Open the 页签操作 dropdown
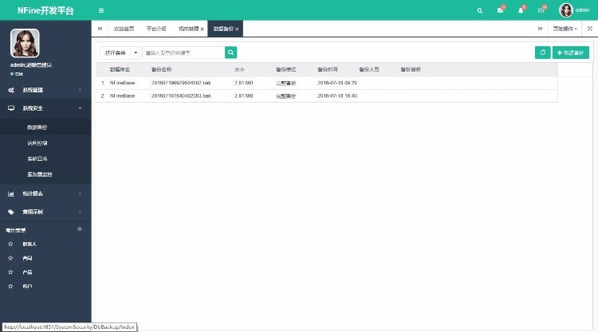The image size is (598, 332). (565, 29)
